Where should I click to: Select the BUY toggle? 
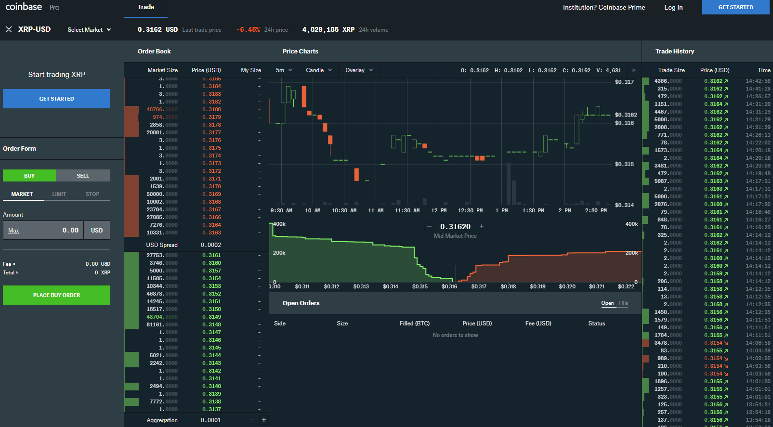pos(29,176)
